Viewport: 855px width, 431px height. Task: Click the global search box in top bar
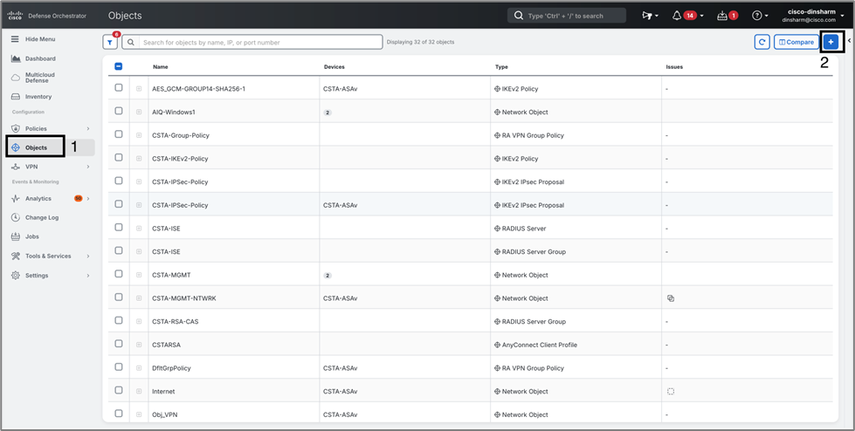[567, 16]
